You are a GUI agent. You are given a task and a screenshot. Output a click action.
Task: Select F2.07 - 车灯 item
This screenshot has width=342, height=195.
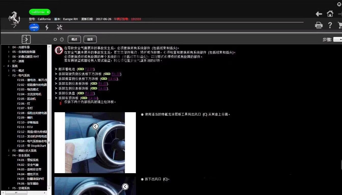25,108
